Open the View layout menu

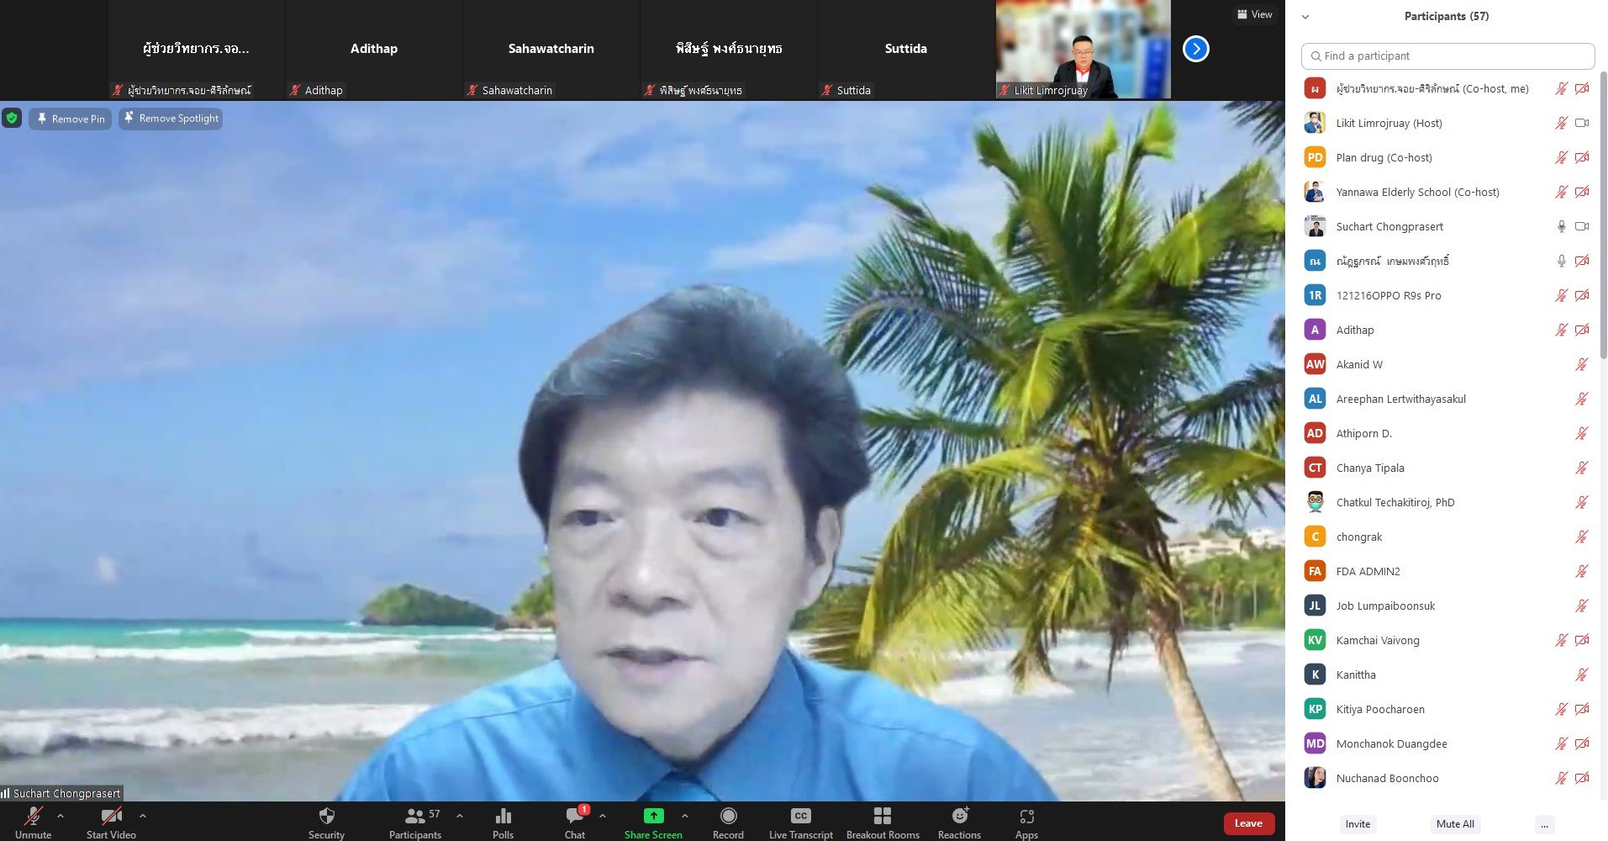tap(1254, 14)
